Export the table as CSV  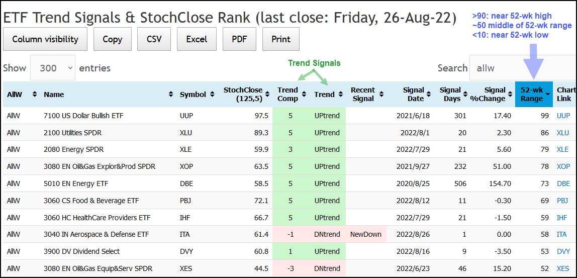[x=154, y=39]
